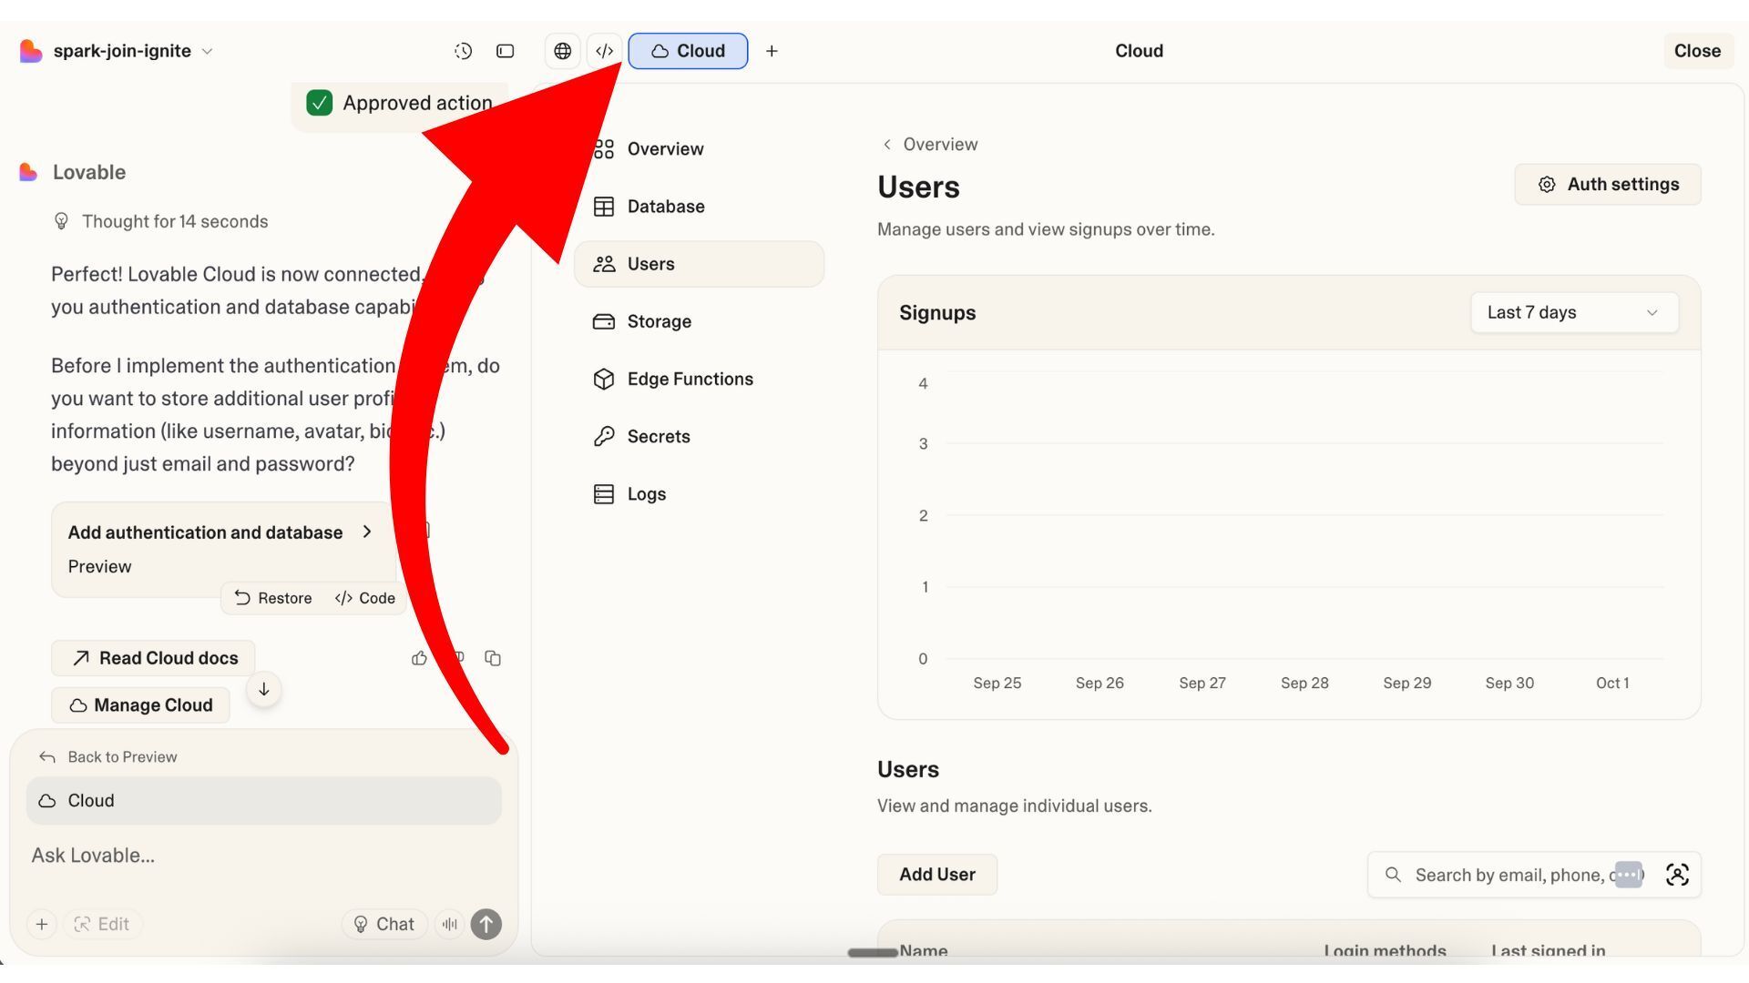
Task: Give a thumbs up to the response
Action: click(x=419, y=658)
